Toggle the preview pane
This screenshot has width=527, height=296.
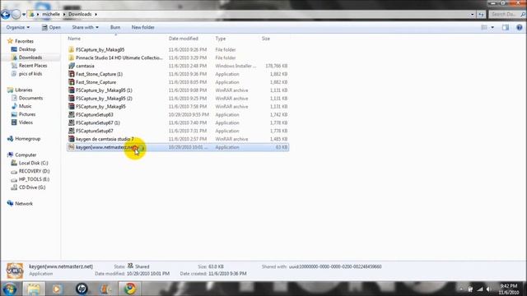click(x=506, y=27)
